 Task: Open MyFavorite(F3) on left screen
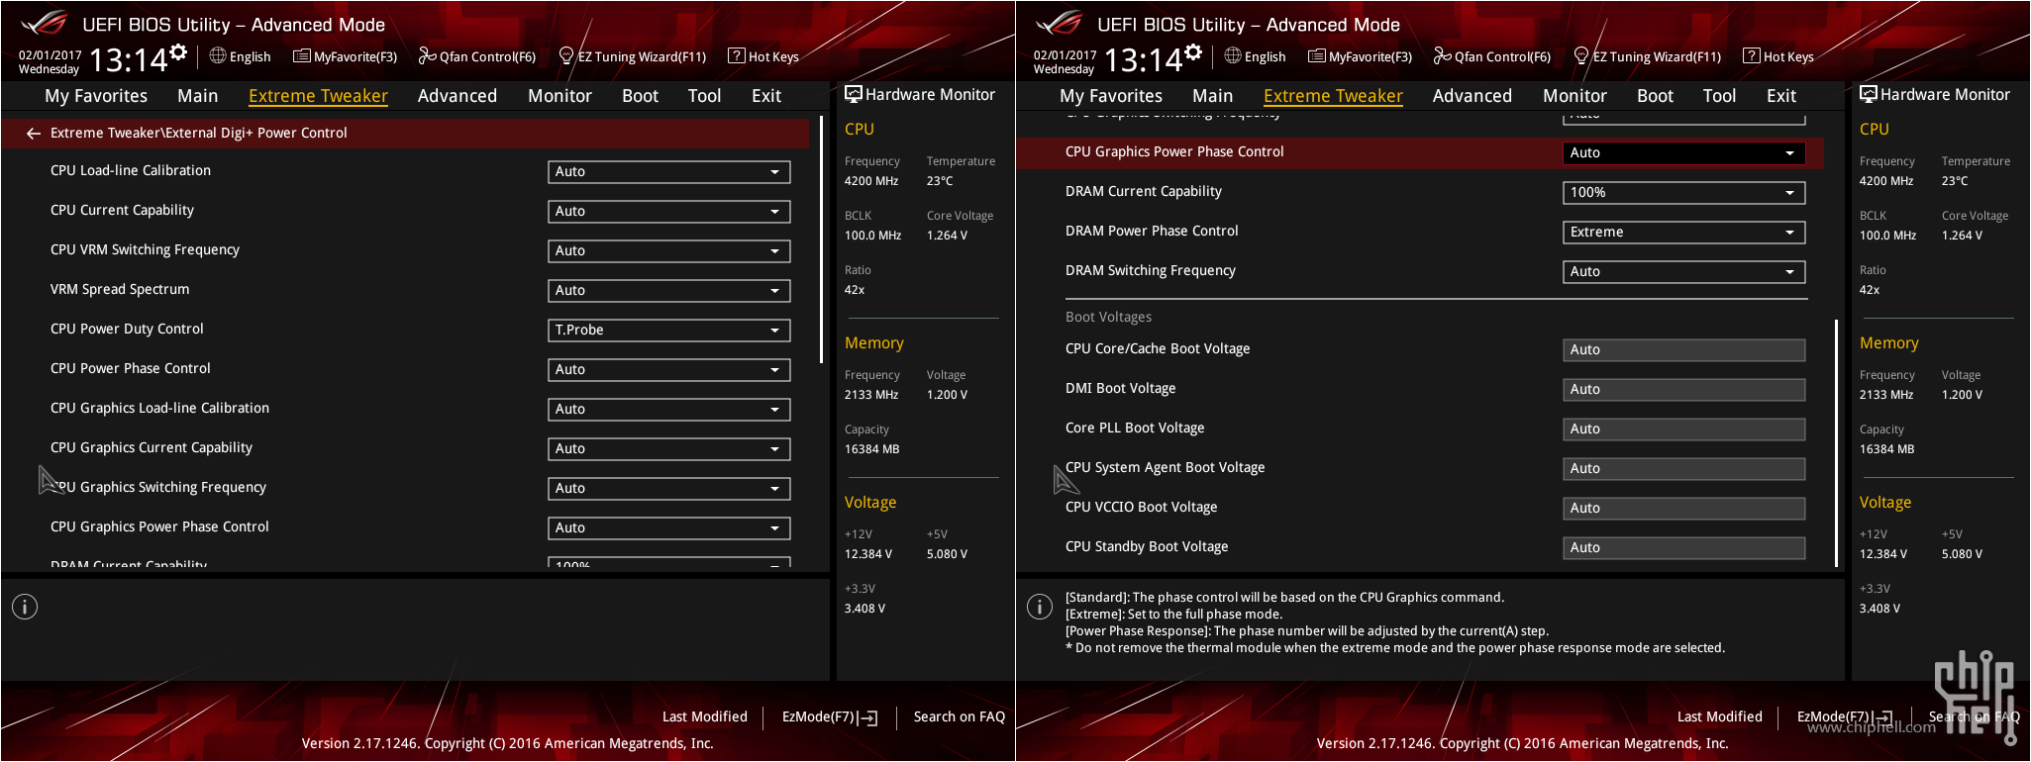345,56
